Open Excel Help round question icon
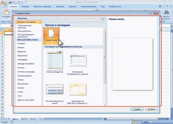The width and height of the screenshot is (173, 124). point(160,6)
